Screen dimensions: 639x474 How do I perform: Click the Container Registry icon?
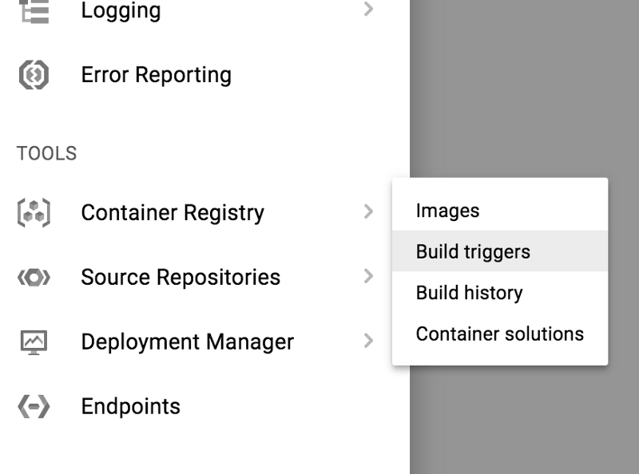[x=34, y=212]
